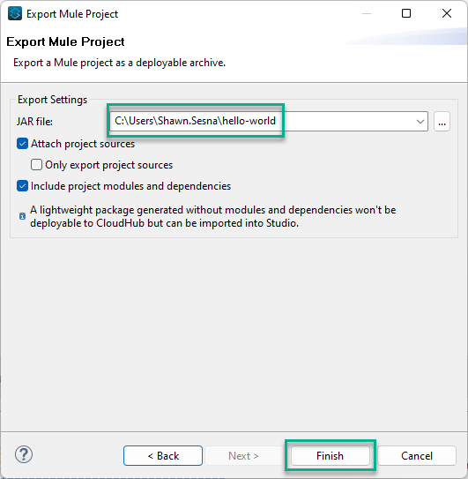Click the lightweight package information message text
This screenshot has height=479, width=468.
212,217
